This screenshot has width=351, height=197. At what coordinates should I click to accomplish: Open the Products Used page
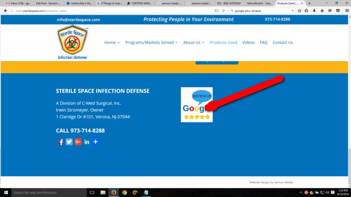pyautogui.click(x=223, y=43)
